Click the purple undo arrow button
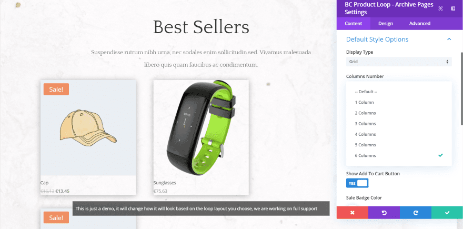This screenshot has width=463, height=229. tap(384, 213)
